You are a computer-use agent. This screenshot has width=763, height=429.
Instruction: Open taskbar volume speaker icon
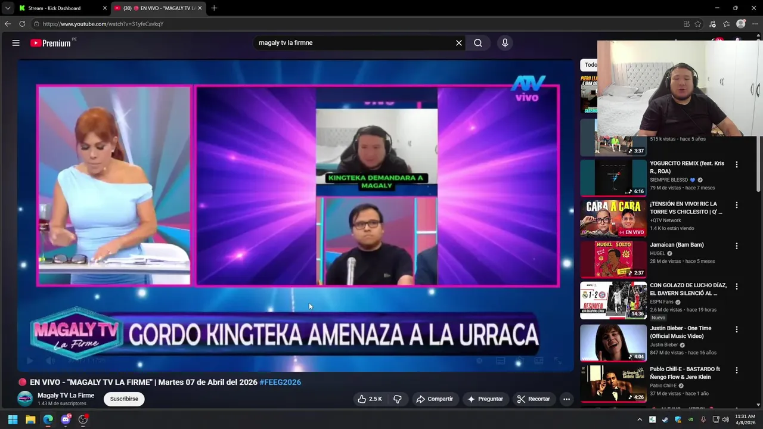click(725, 420)
